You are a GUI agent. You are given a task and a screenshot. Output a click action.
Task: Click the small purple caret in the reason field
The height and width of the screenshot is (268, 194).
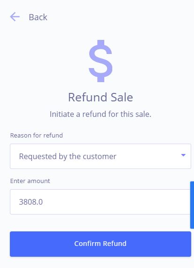(183, 155)
